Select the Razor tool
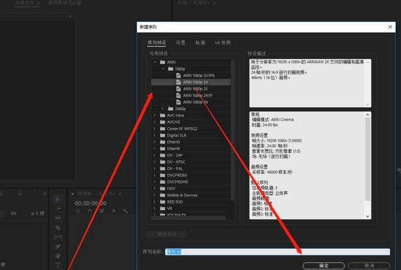 pyautogui.click(x=58, y=227)
